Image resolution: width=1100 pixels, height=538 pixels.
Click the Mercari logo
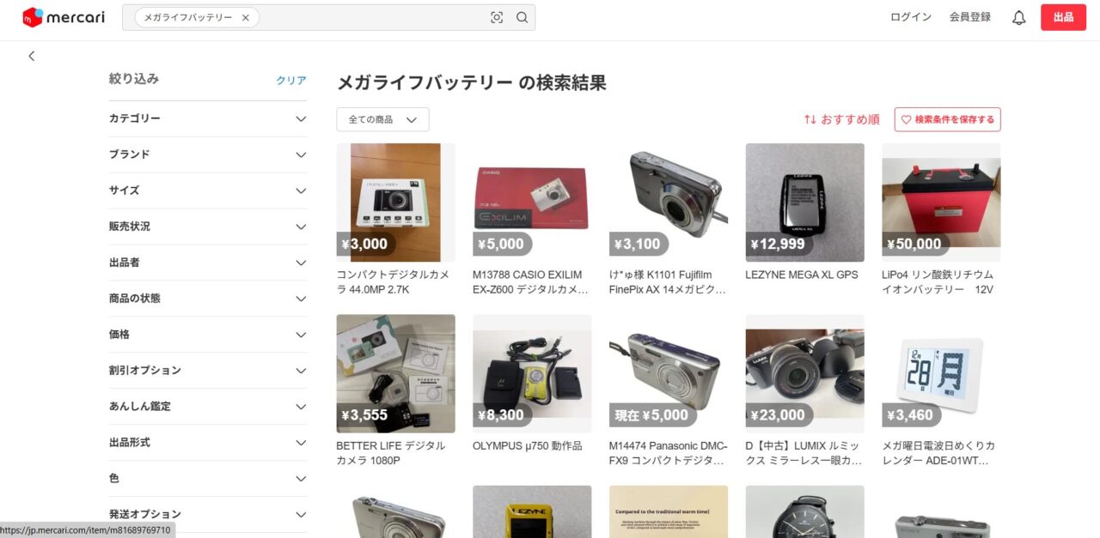point(64,17)
